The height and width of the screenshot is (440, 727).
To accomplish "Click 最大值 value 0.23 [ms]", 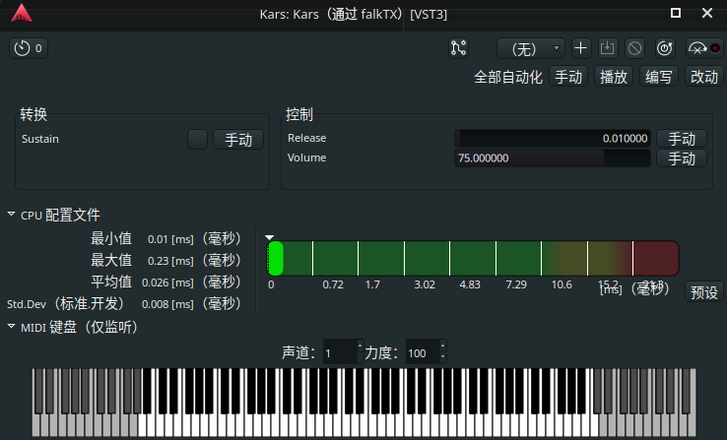I will pos(170,261).
